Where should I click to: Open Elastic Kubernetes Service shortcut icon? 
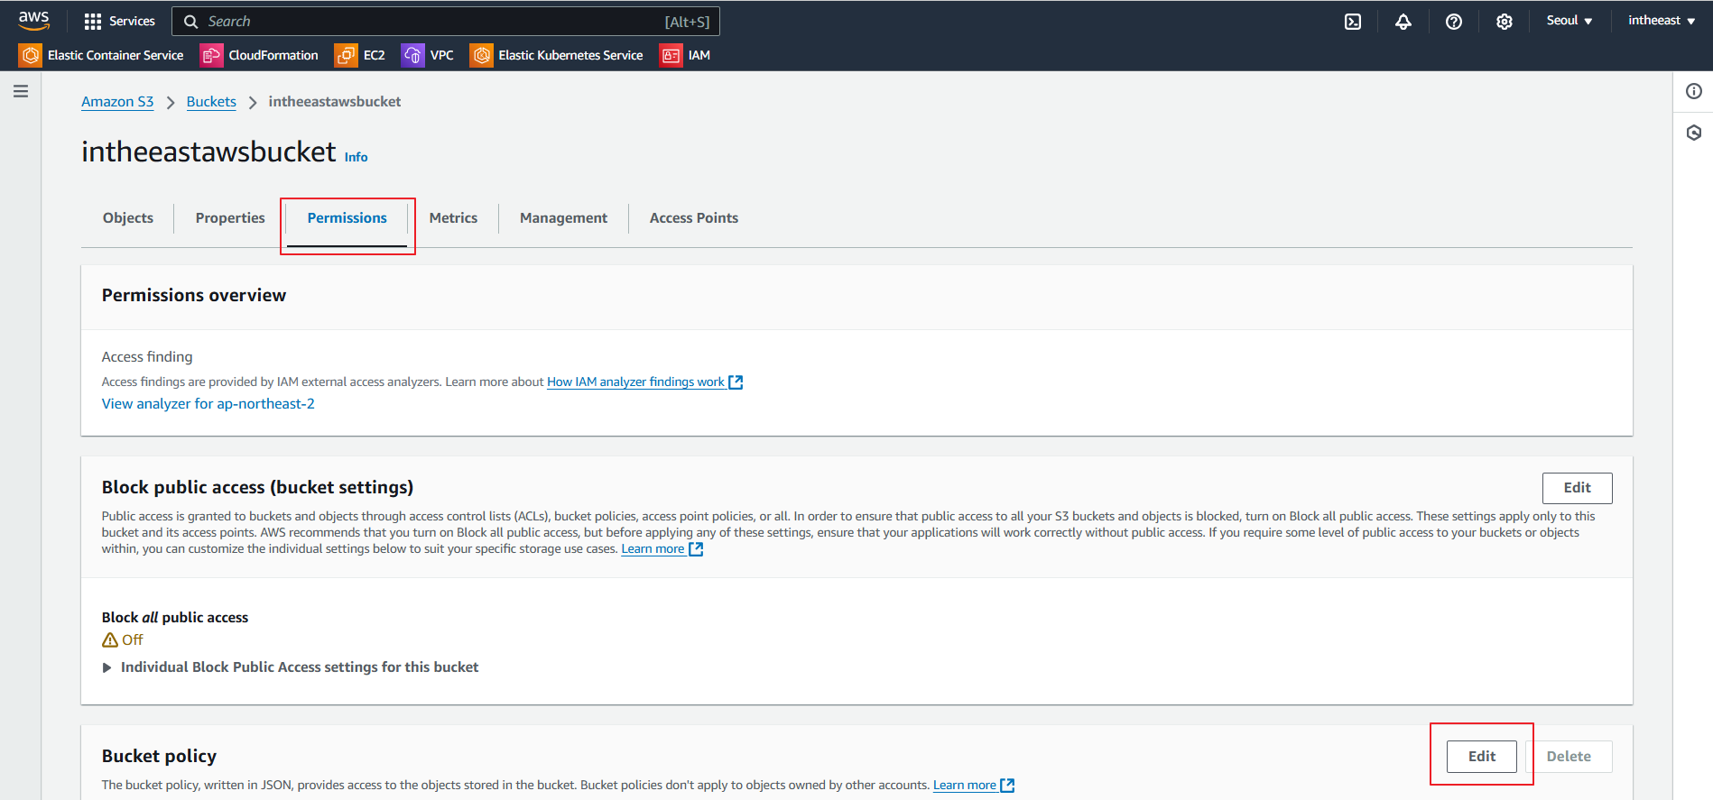point(481,55)
